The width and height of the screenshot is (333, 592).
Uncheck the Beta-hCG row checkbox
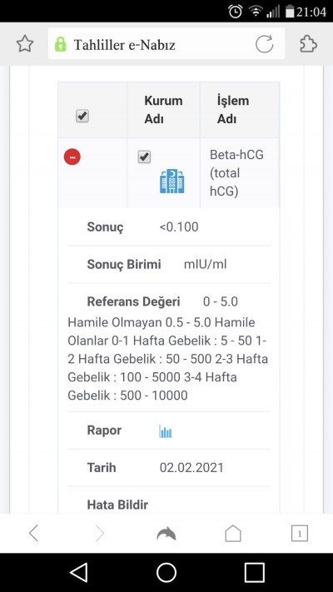(x=144, y=157)
